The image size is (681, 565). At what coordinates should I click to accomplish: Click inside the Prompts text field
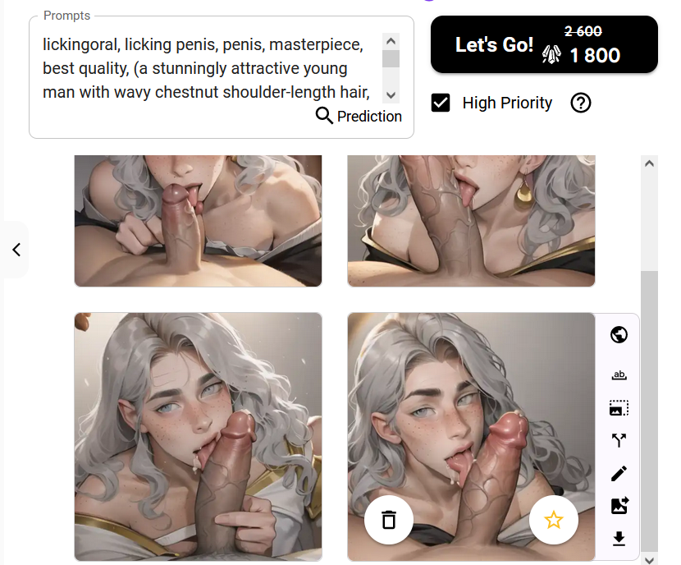(206, 68)
